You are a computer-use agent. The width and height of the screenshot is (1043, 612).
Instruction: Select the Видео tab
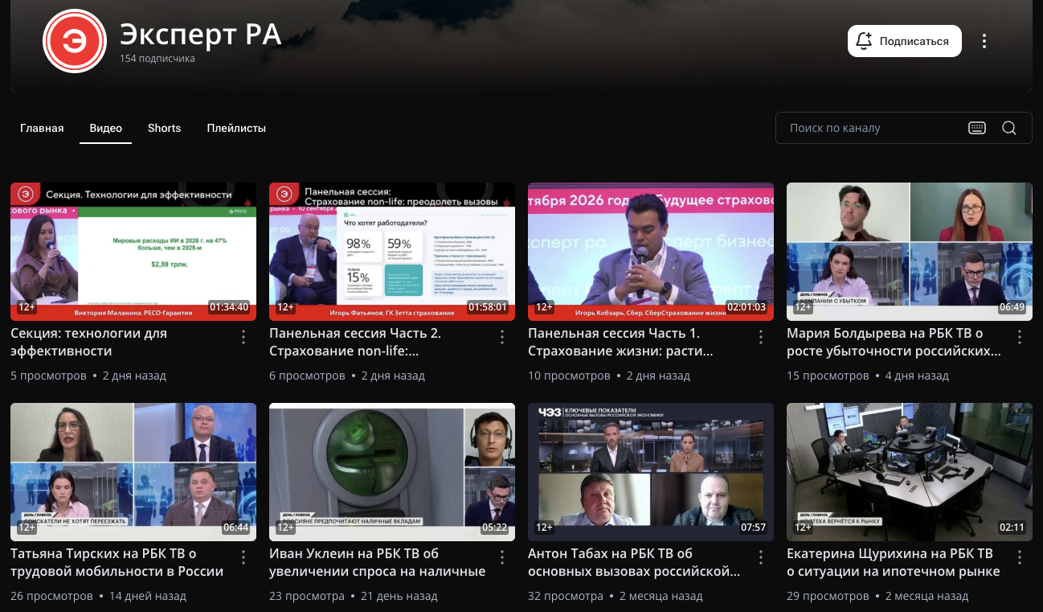coord(106,128)
